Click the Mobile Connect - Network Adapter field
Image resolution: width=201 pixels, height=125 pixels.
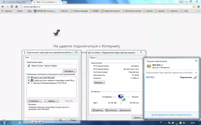52,66
